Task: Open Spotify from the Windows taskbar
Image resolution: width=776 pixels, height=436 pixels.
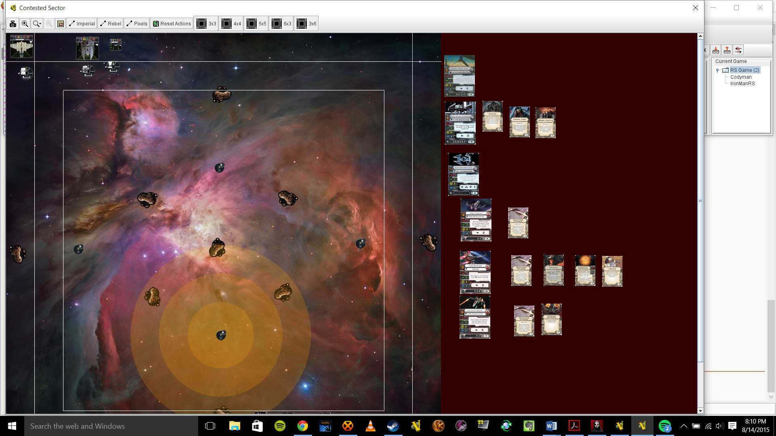Action: point(280,426)
